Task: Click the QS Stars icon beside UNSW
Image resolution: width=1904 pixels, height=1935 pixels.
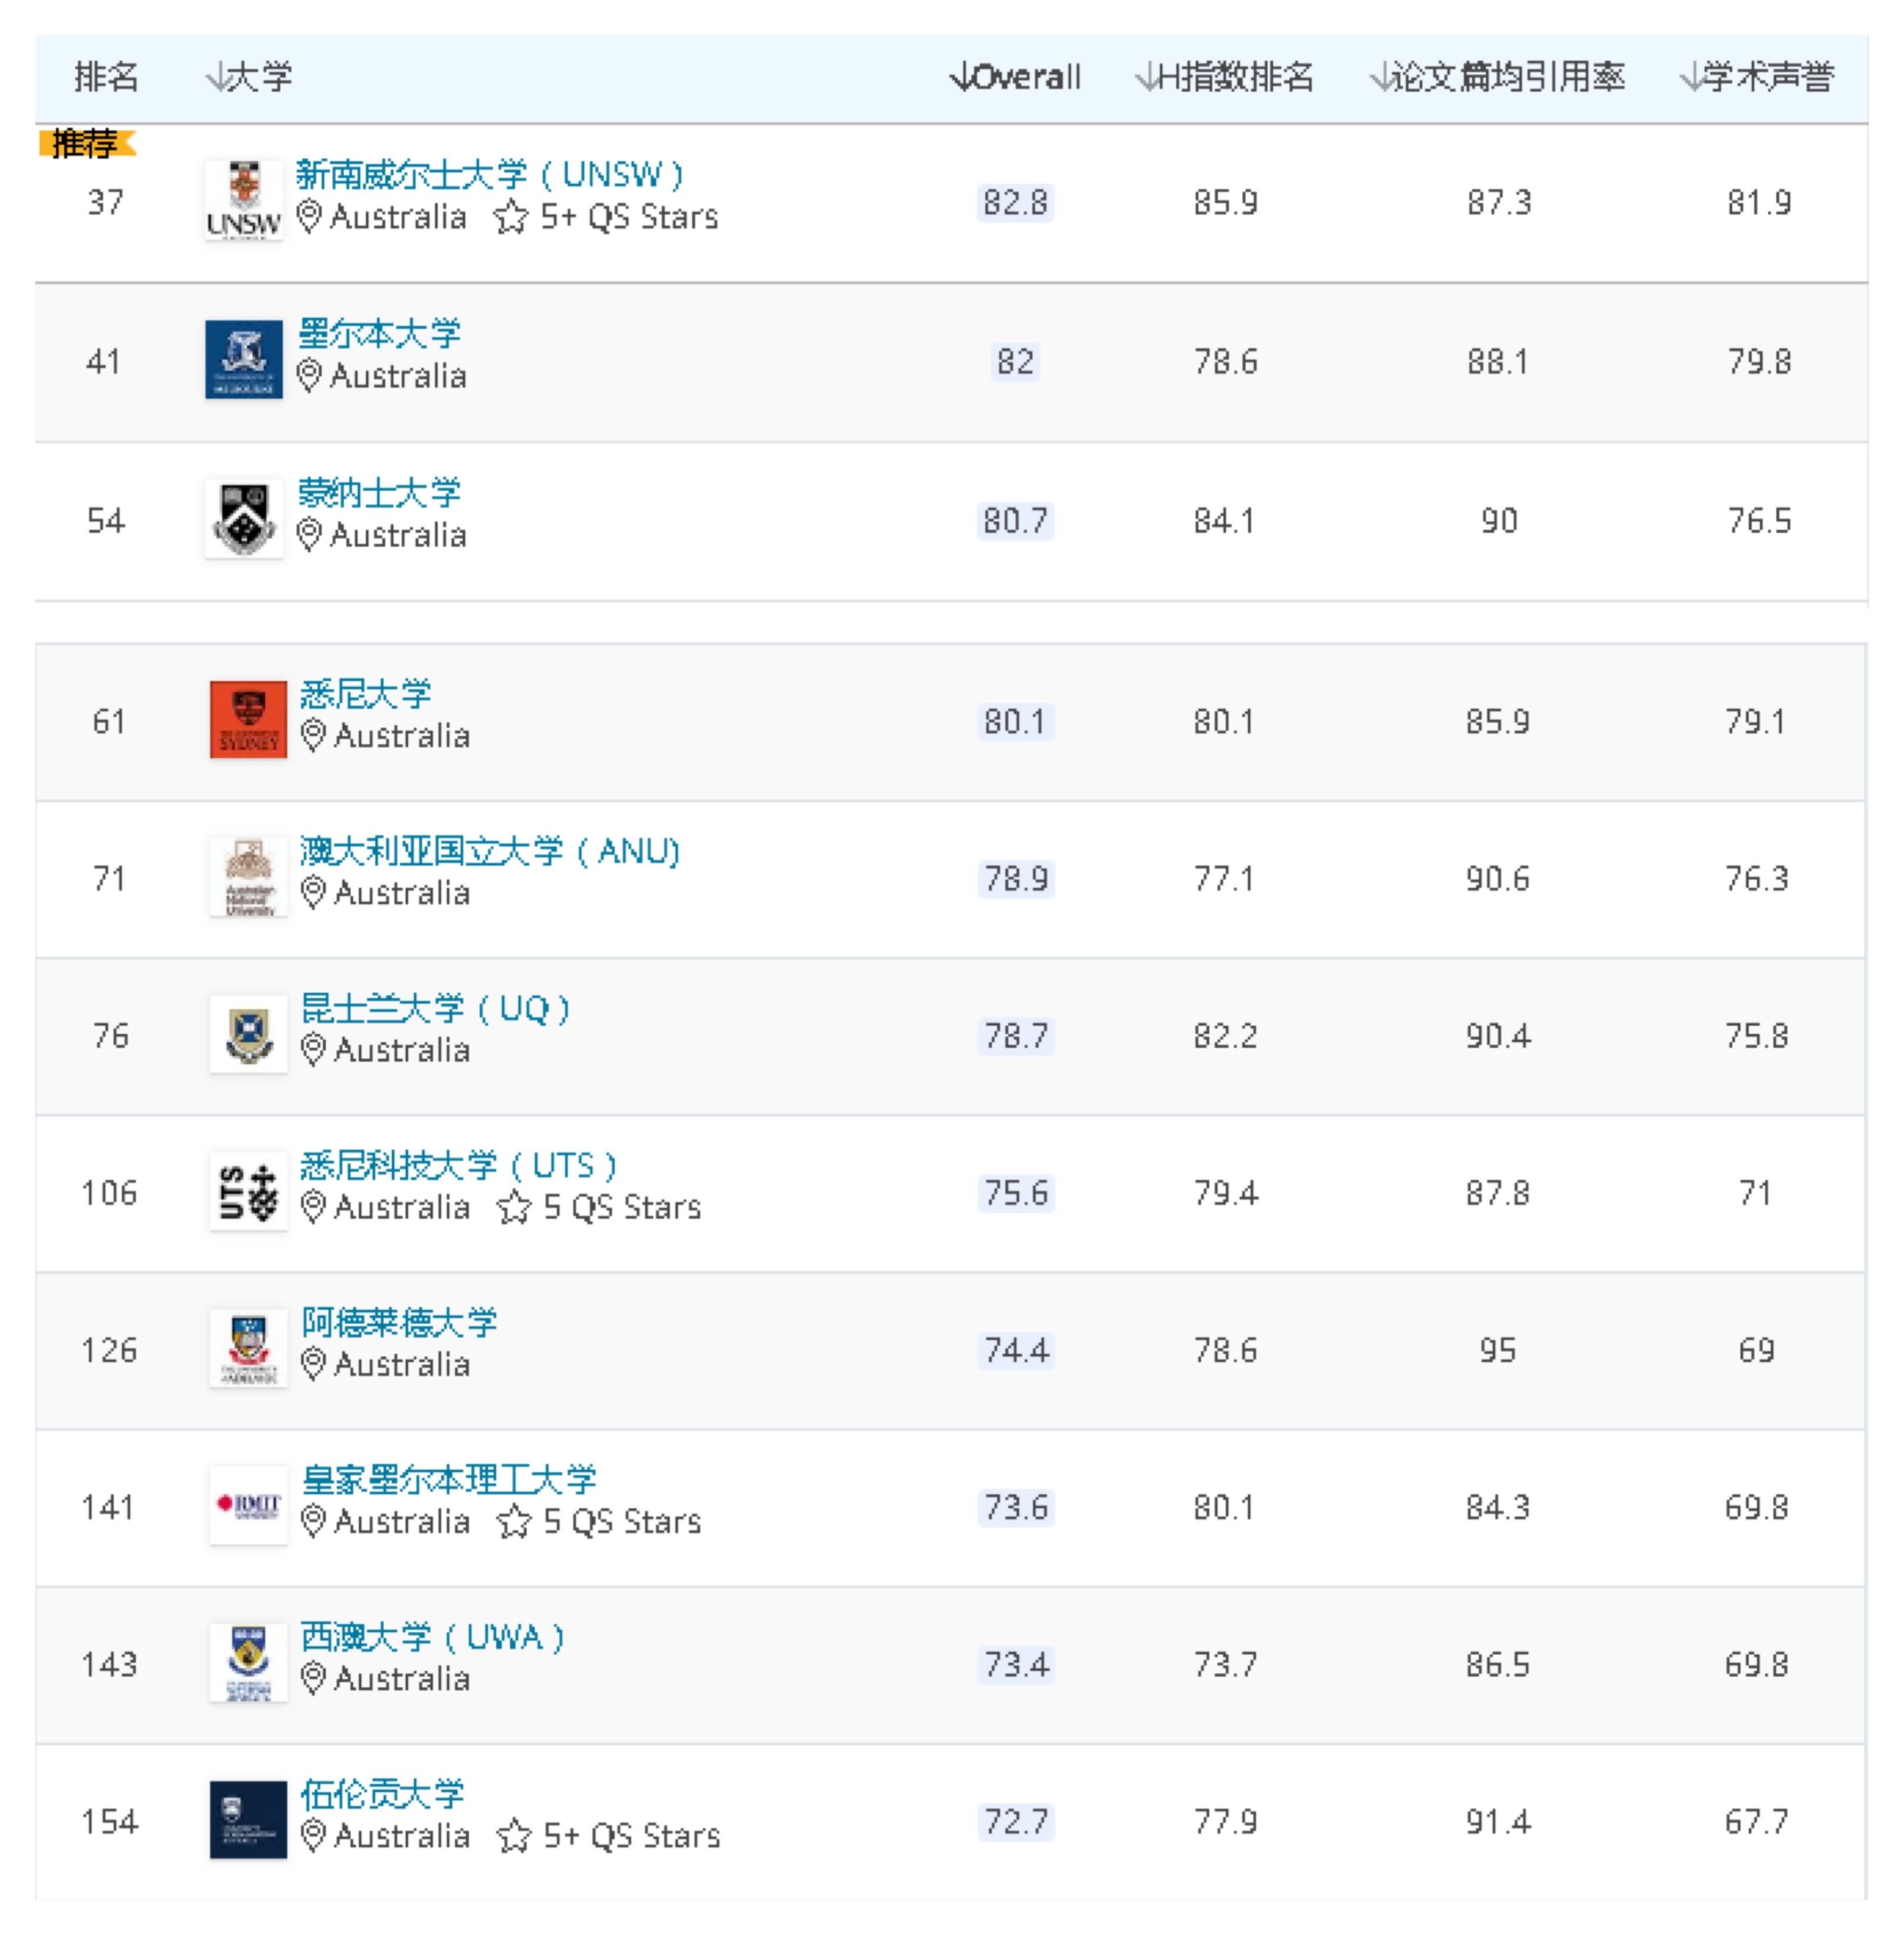Action: click(x=511, y=217)
